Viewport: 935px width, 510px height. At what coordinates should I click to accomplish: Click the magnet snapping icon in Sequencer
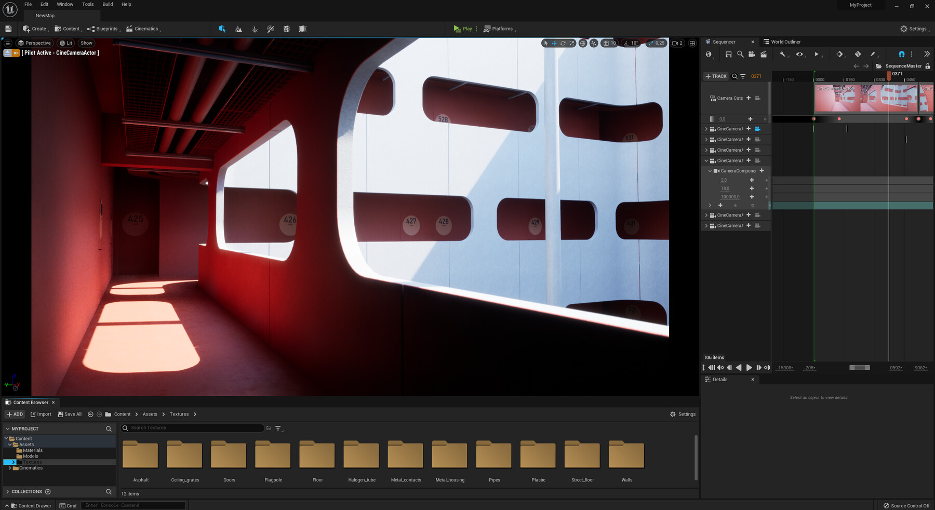(x=901, y=54)
